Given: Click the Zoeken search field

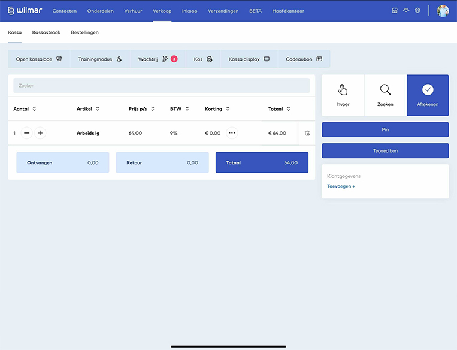Looking at the screenshot, I should pos(161,86).
